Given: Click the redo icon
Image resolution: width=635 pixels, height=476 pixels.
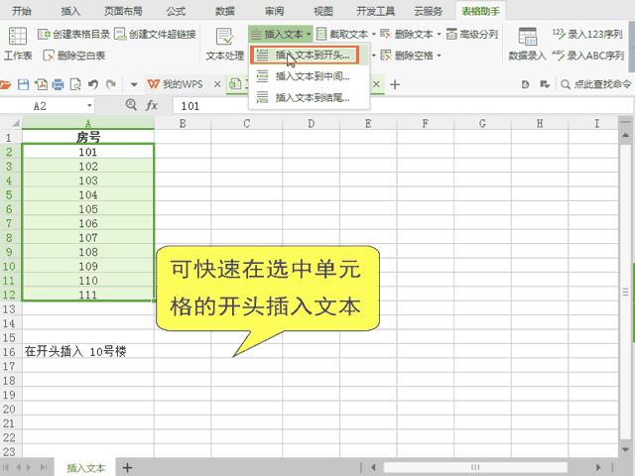Looking at the screenshot, I should click(110, 84).
